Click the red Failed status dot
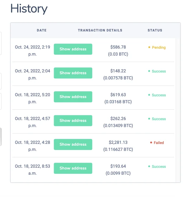Viewport: 183px width, 197px height. (151, 143)
